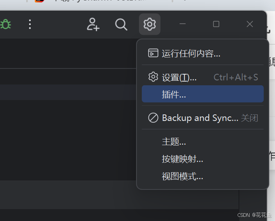Choose the highlighted 插件... menu item

click(x=202, y=94)
